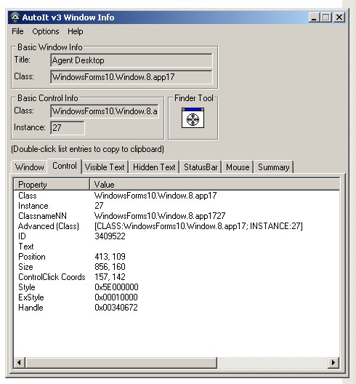Open the Options menu
356x384 pixels.
click(x=46, y=31)
